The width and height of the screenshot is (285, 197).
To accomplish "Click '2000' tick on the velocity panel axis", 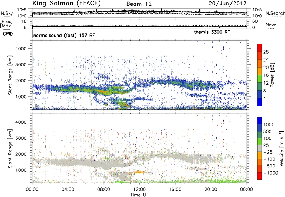I will pos(21,154).
